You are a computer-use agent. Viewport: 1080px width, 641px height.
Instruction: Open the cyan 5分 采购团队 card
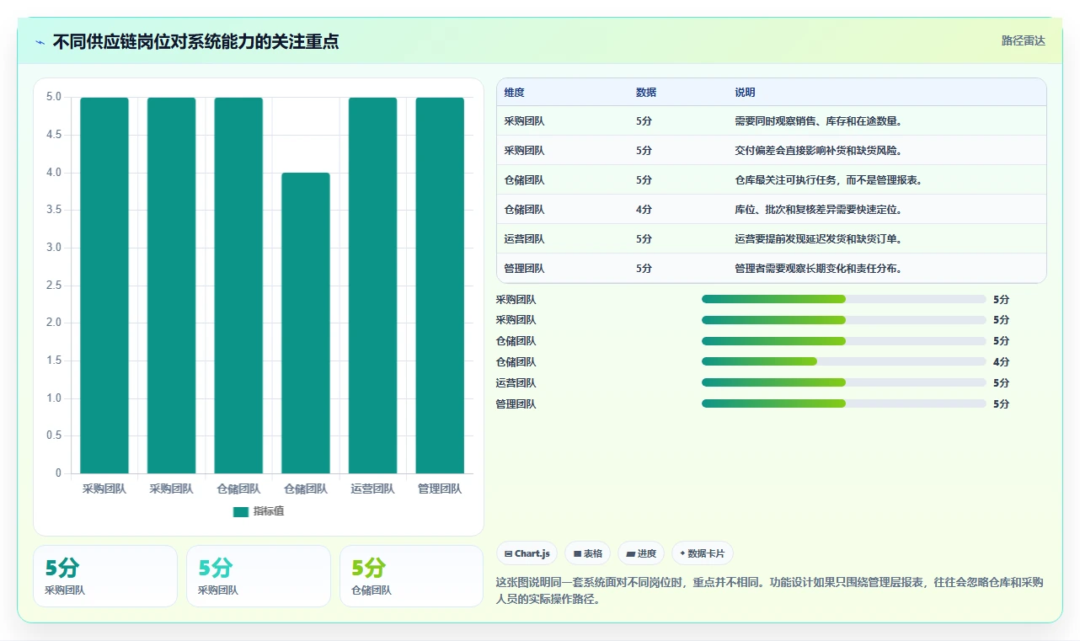[x=259, y=576]
